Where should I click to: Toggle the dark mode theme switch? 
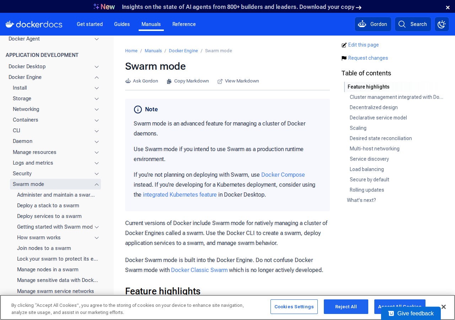click(442, 24)
